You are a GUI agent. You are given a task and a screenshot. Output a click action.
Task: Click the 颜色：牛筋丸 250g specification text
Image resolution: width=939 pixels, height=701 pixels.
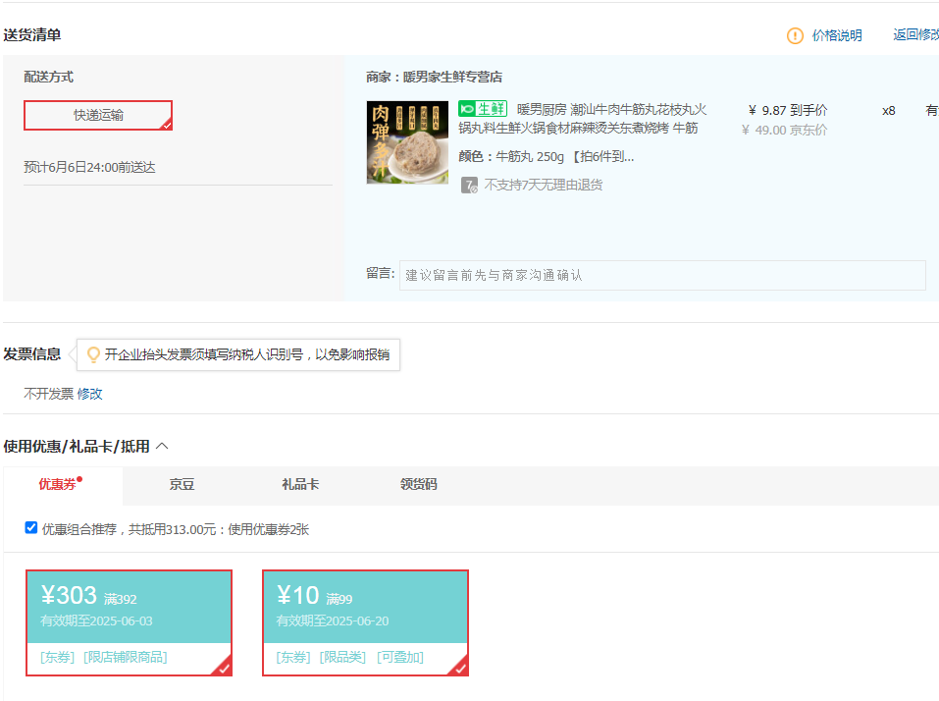point(547,156)
